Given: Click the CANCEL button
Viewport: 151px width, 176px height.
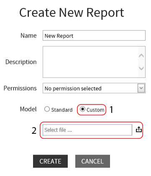Looking at the screenshot, I should [x=92, y=161].
